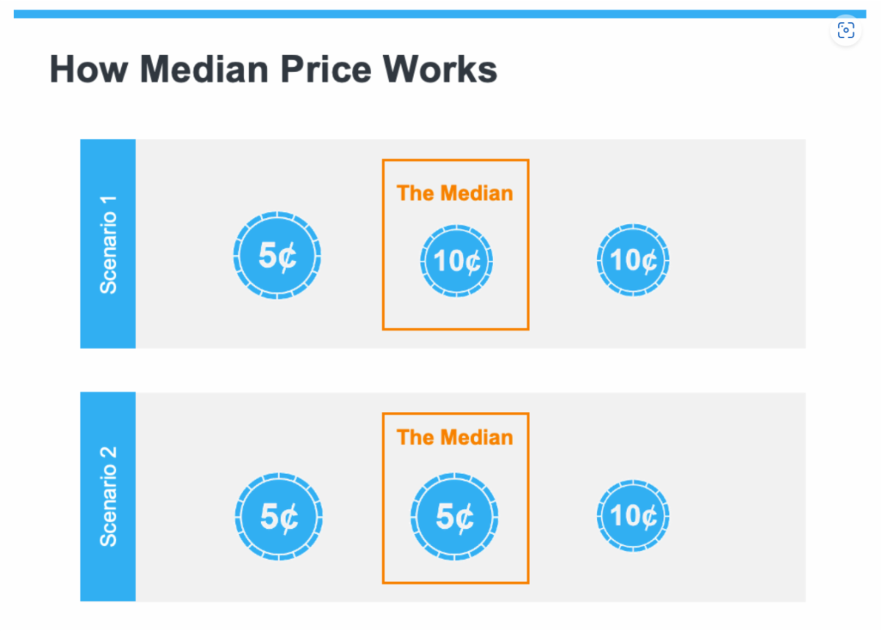Image resolution: width=882 pixels, height=631 pixels.
Task: Select Scenario 2's 5¢ coin outside the orange box
Action: click(x=279, y=516)
